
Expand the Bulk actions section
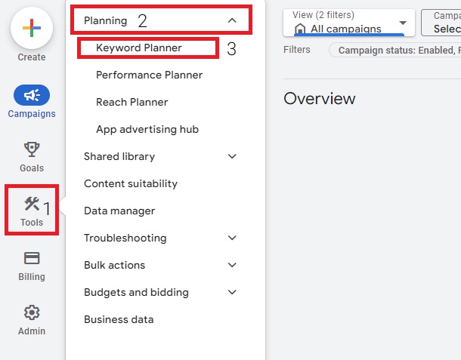coord(232,265)
